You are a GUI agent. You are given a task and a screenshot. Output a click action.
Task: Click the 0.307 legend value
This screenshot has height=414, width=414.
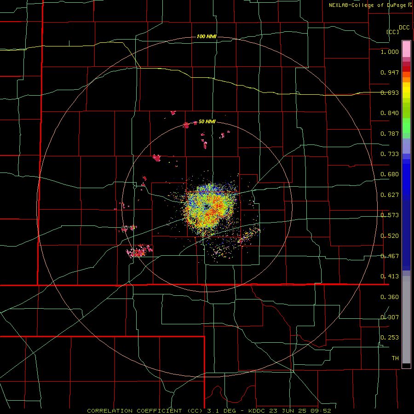pos(390,317)
